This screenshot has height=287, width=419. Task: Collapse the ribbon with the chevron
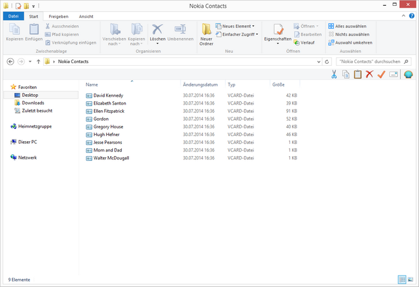(x=404, y=16)
